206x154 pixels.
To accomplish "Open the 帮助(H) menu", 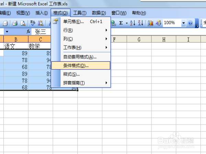I will [139, 13].
